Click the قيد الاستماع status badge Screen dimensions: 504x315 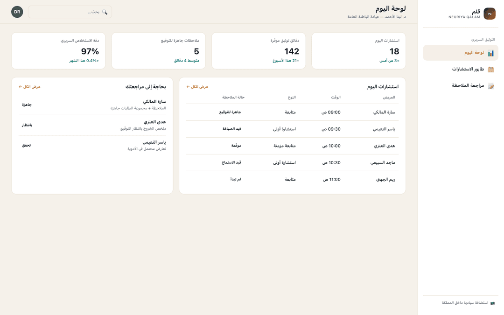tap(231, 163)
